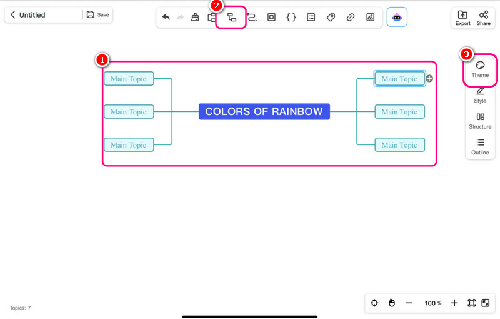Insert a hyperlink
The height and width of the screenshot is (319, 500).
351,17
